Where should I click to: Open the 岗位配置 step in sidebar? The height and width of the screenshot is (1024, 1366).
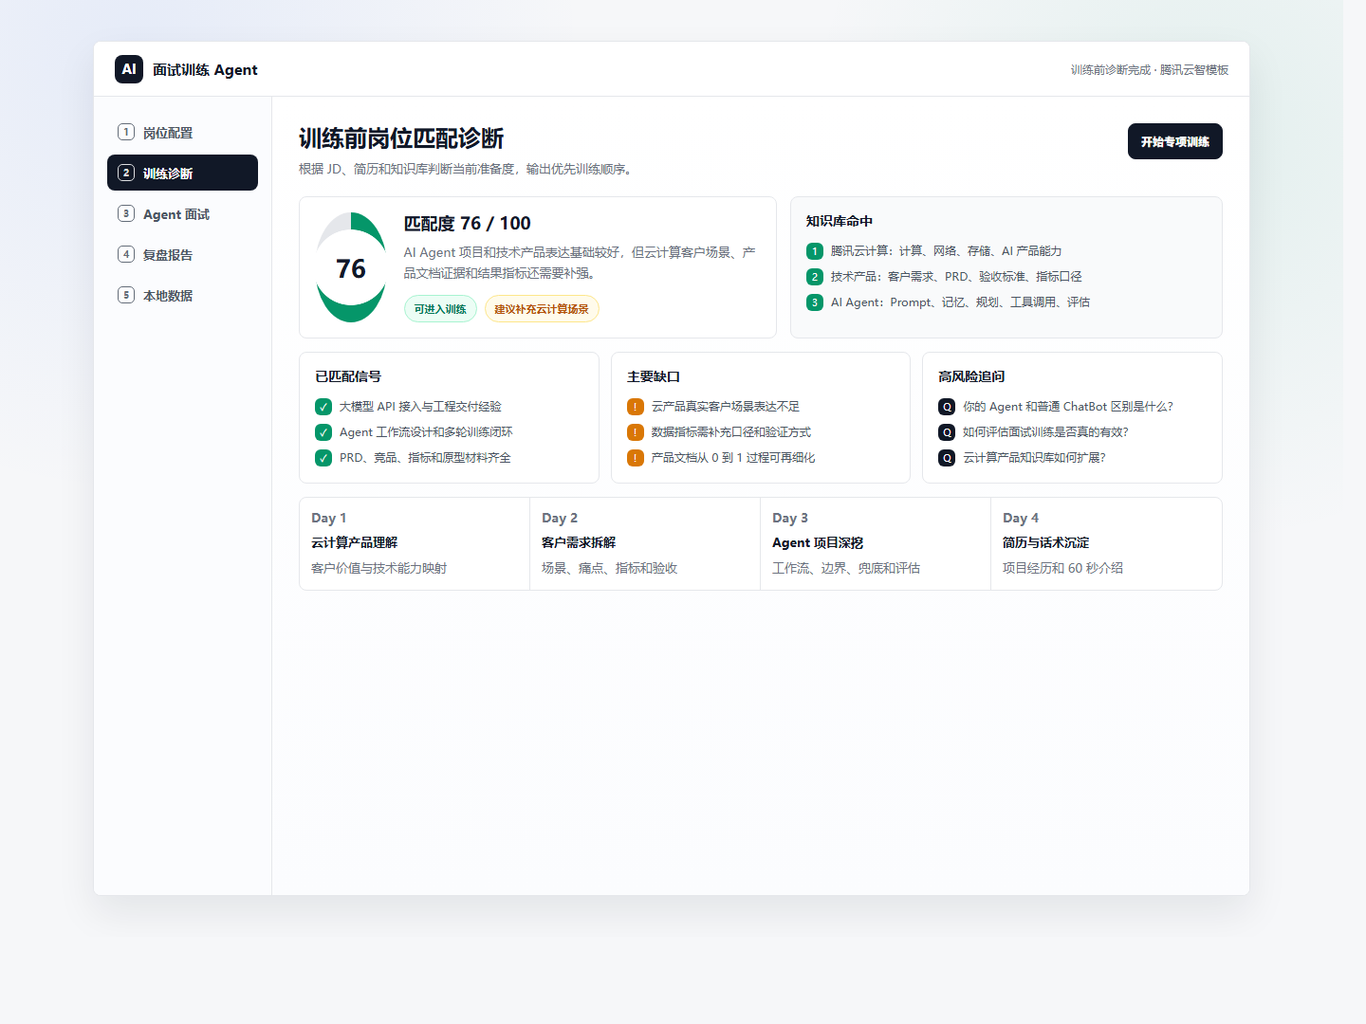click(182, 133)
